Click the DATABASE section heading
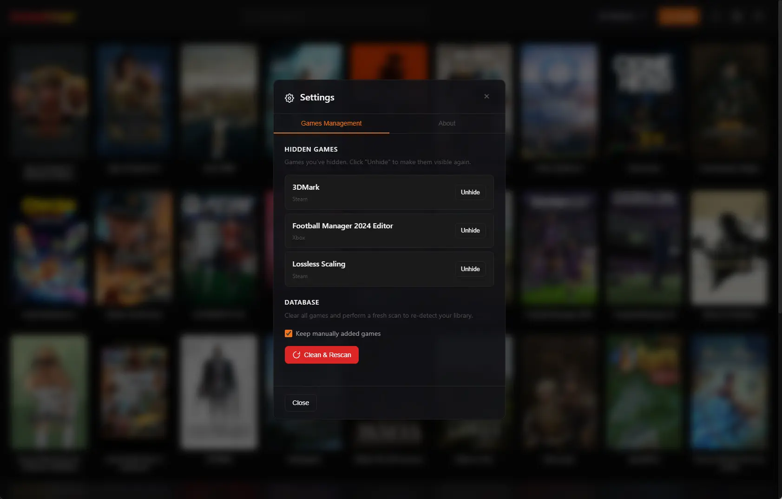Image resolution: width=782 pixels, height=499 pixels. pos(302,302)
